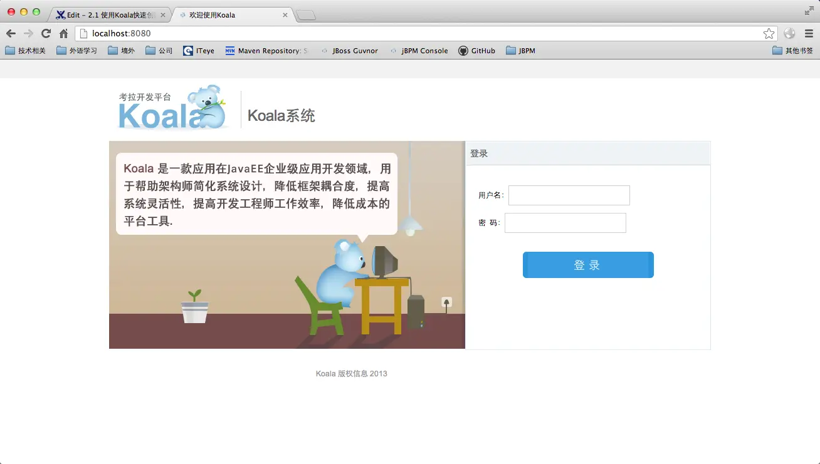Open the jBPM Console bookmark
The width and height of the screenshot is (820, 464).
[419, 51]
